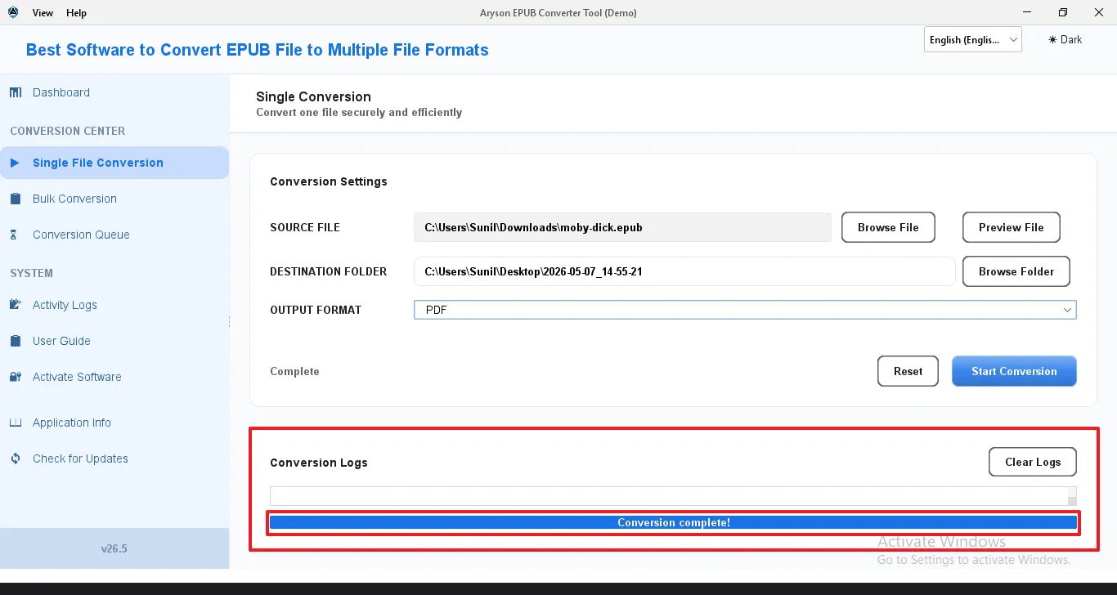Open Application Info
The image size is (1117, 595).
pyautogui.click(x=72, y=423)
